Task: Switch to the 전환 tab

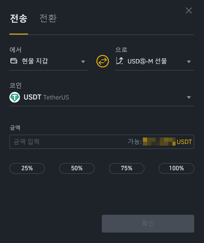Action: [48, 18]
